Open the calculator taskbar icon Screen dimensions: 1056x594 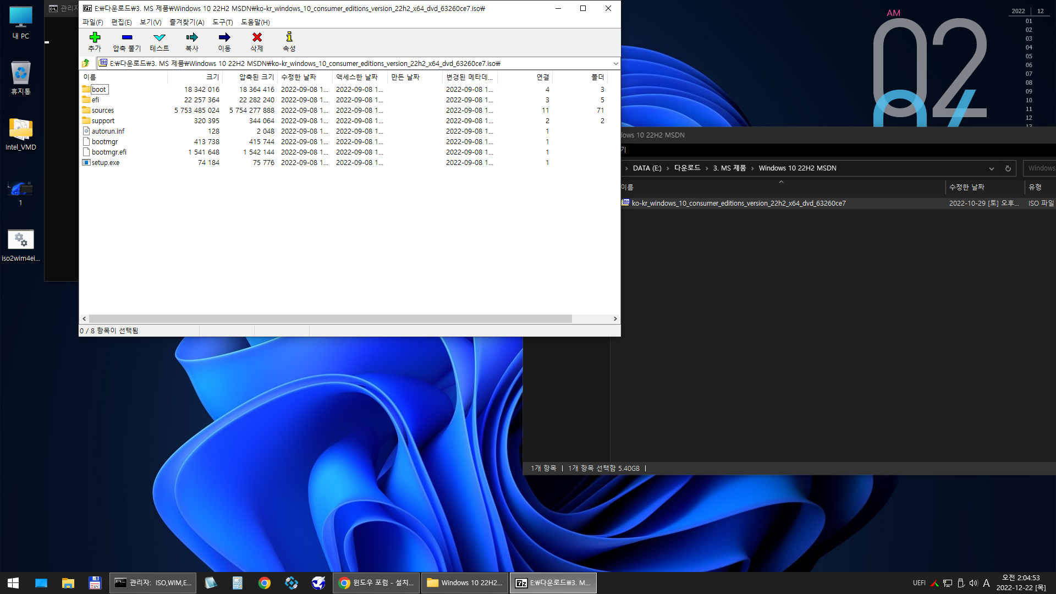tap(238, 583)
